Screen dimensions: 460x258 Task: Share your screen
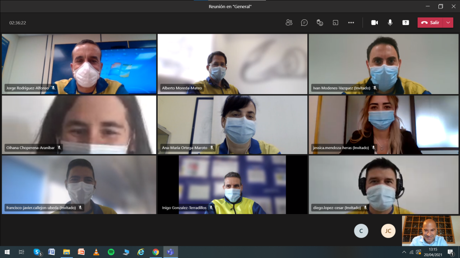(x=405, y=22)
